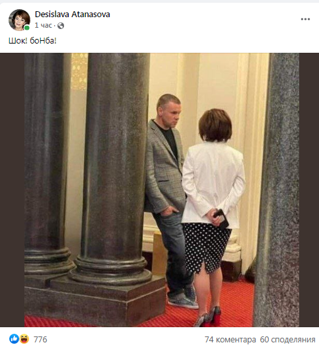Click the green online status dot

coord(27,28)
